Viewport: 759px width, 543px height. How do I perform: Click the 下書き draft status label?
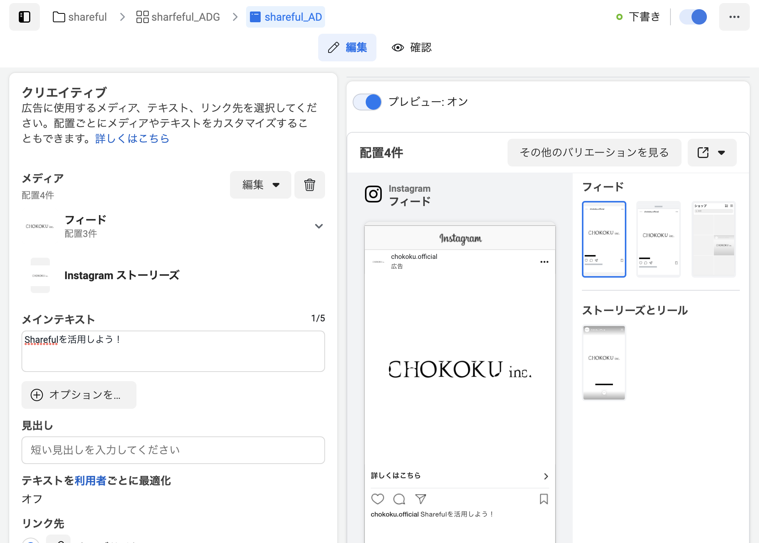[644, 17]
